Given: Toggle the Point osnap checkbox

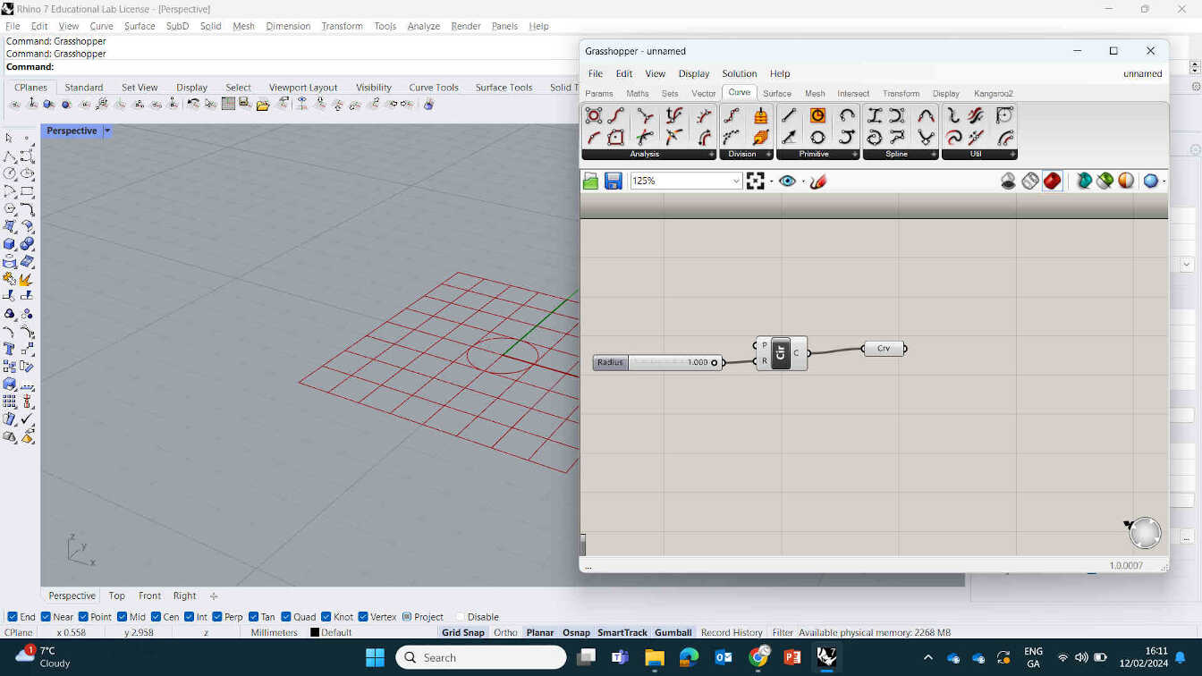Looking at the screenshot, I should pyautogui.click(x=83, y=617).
